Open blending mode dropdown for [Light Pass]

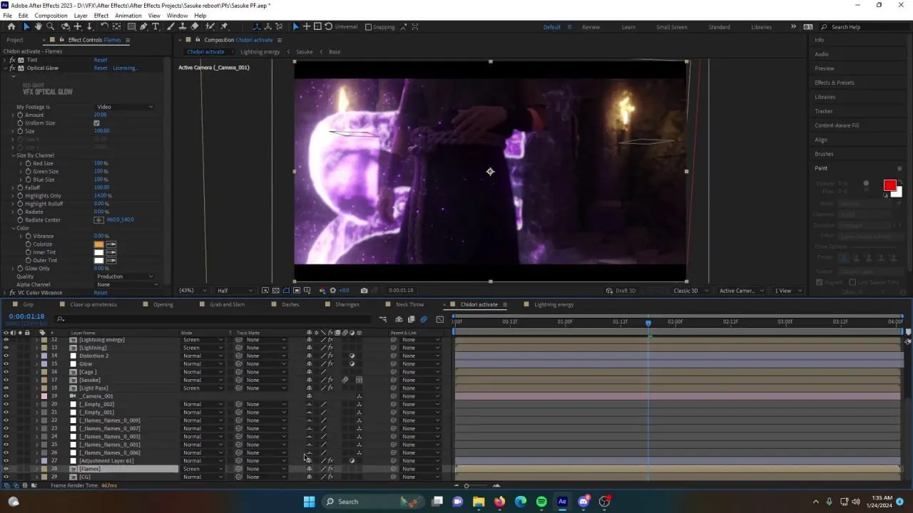click(203, 388)
